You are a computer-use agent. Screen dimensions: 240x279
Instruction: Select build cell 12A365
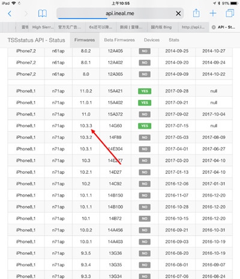click(115, 74)
